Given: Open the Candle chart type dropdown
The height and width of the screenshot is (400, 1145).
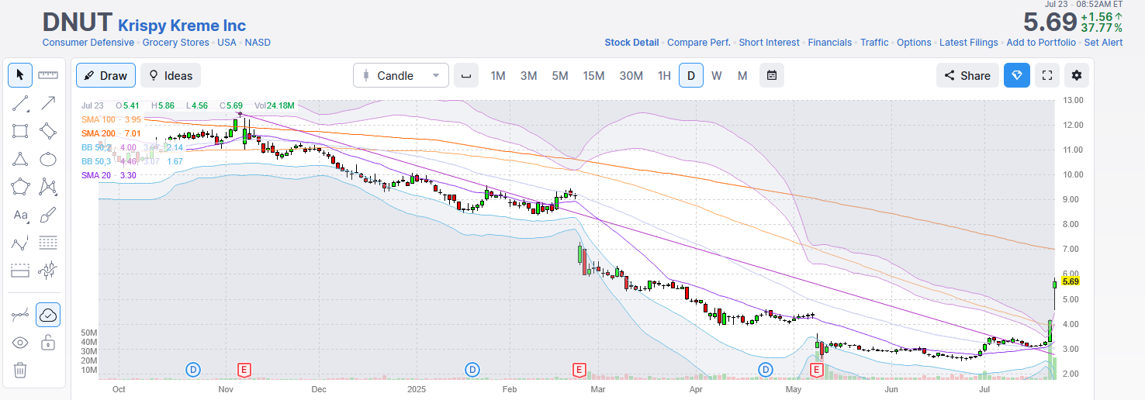Looking at the screenshot, I should (x=401, y=75).
